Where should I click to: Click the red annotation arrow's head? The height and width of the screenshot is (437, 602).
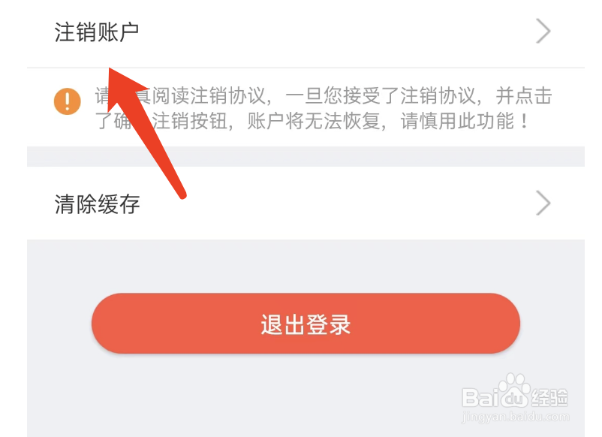coord(122,83)
